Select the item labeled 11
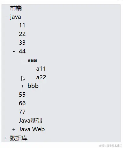 pos(22,25)
